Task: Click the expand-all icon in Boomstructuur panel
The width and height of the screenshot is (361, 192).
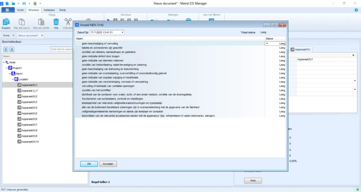Action: [6, 49]
